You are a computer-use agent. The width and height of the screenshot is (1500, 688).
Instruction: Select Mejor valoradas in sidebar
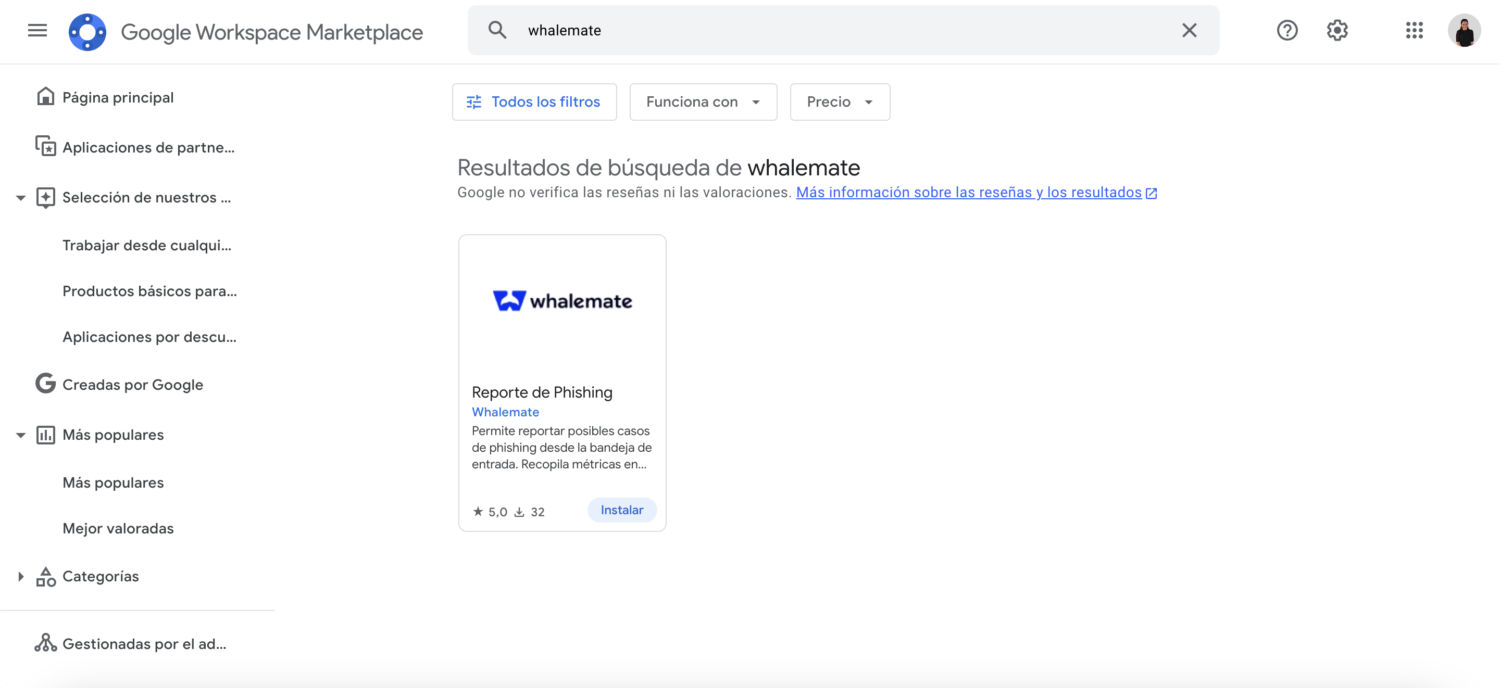click(x=118, y=529)
